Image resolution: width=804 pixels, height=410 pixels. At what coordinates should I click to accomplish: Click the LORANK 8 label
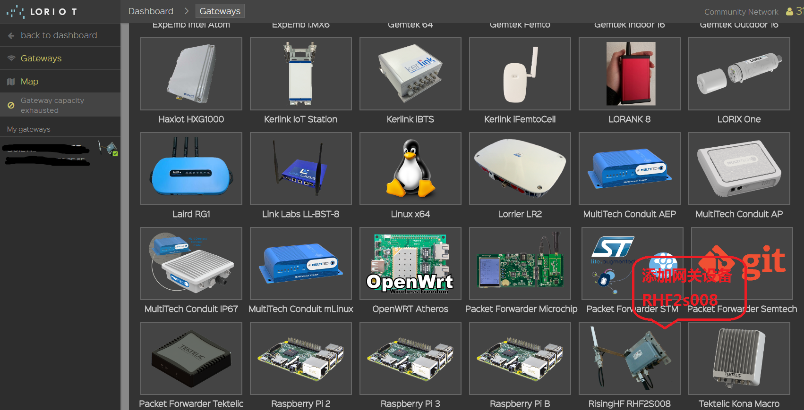[630, 119]
